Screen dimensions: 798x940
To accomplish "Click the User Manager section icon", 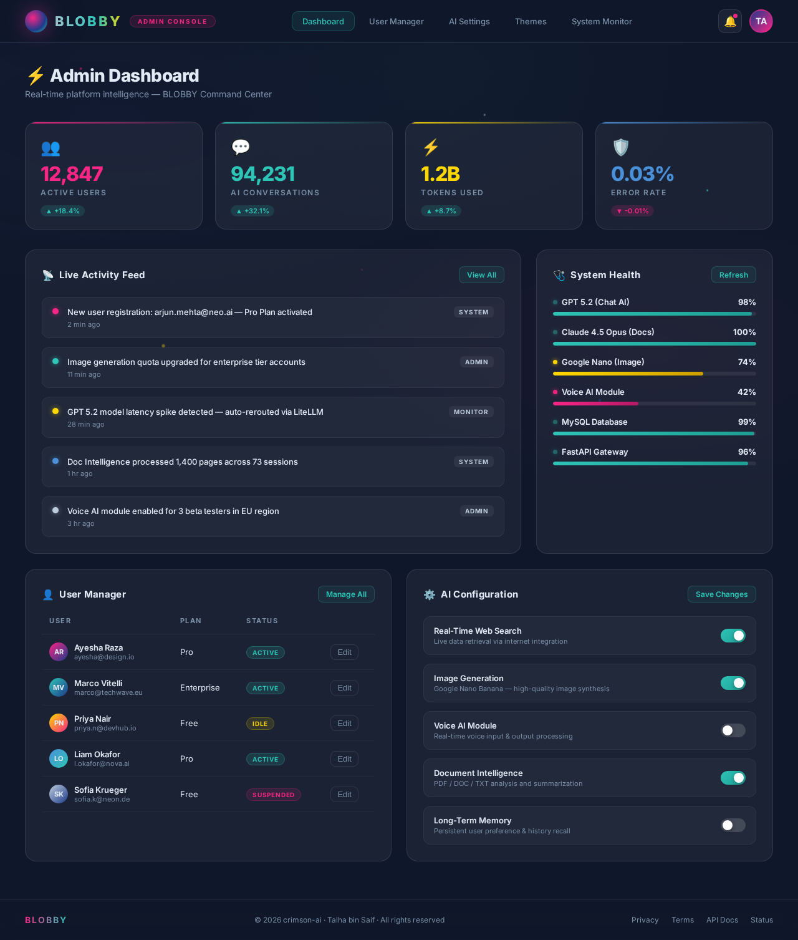I will click(48, 594).
